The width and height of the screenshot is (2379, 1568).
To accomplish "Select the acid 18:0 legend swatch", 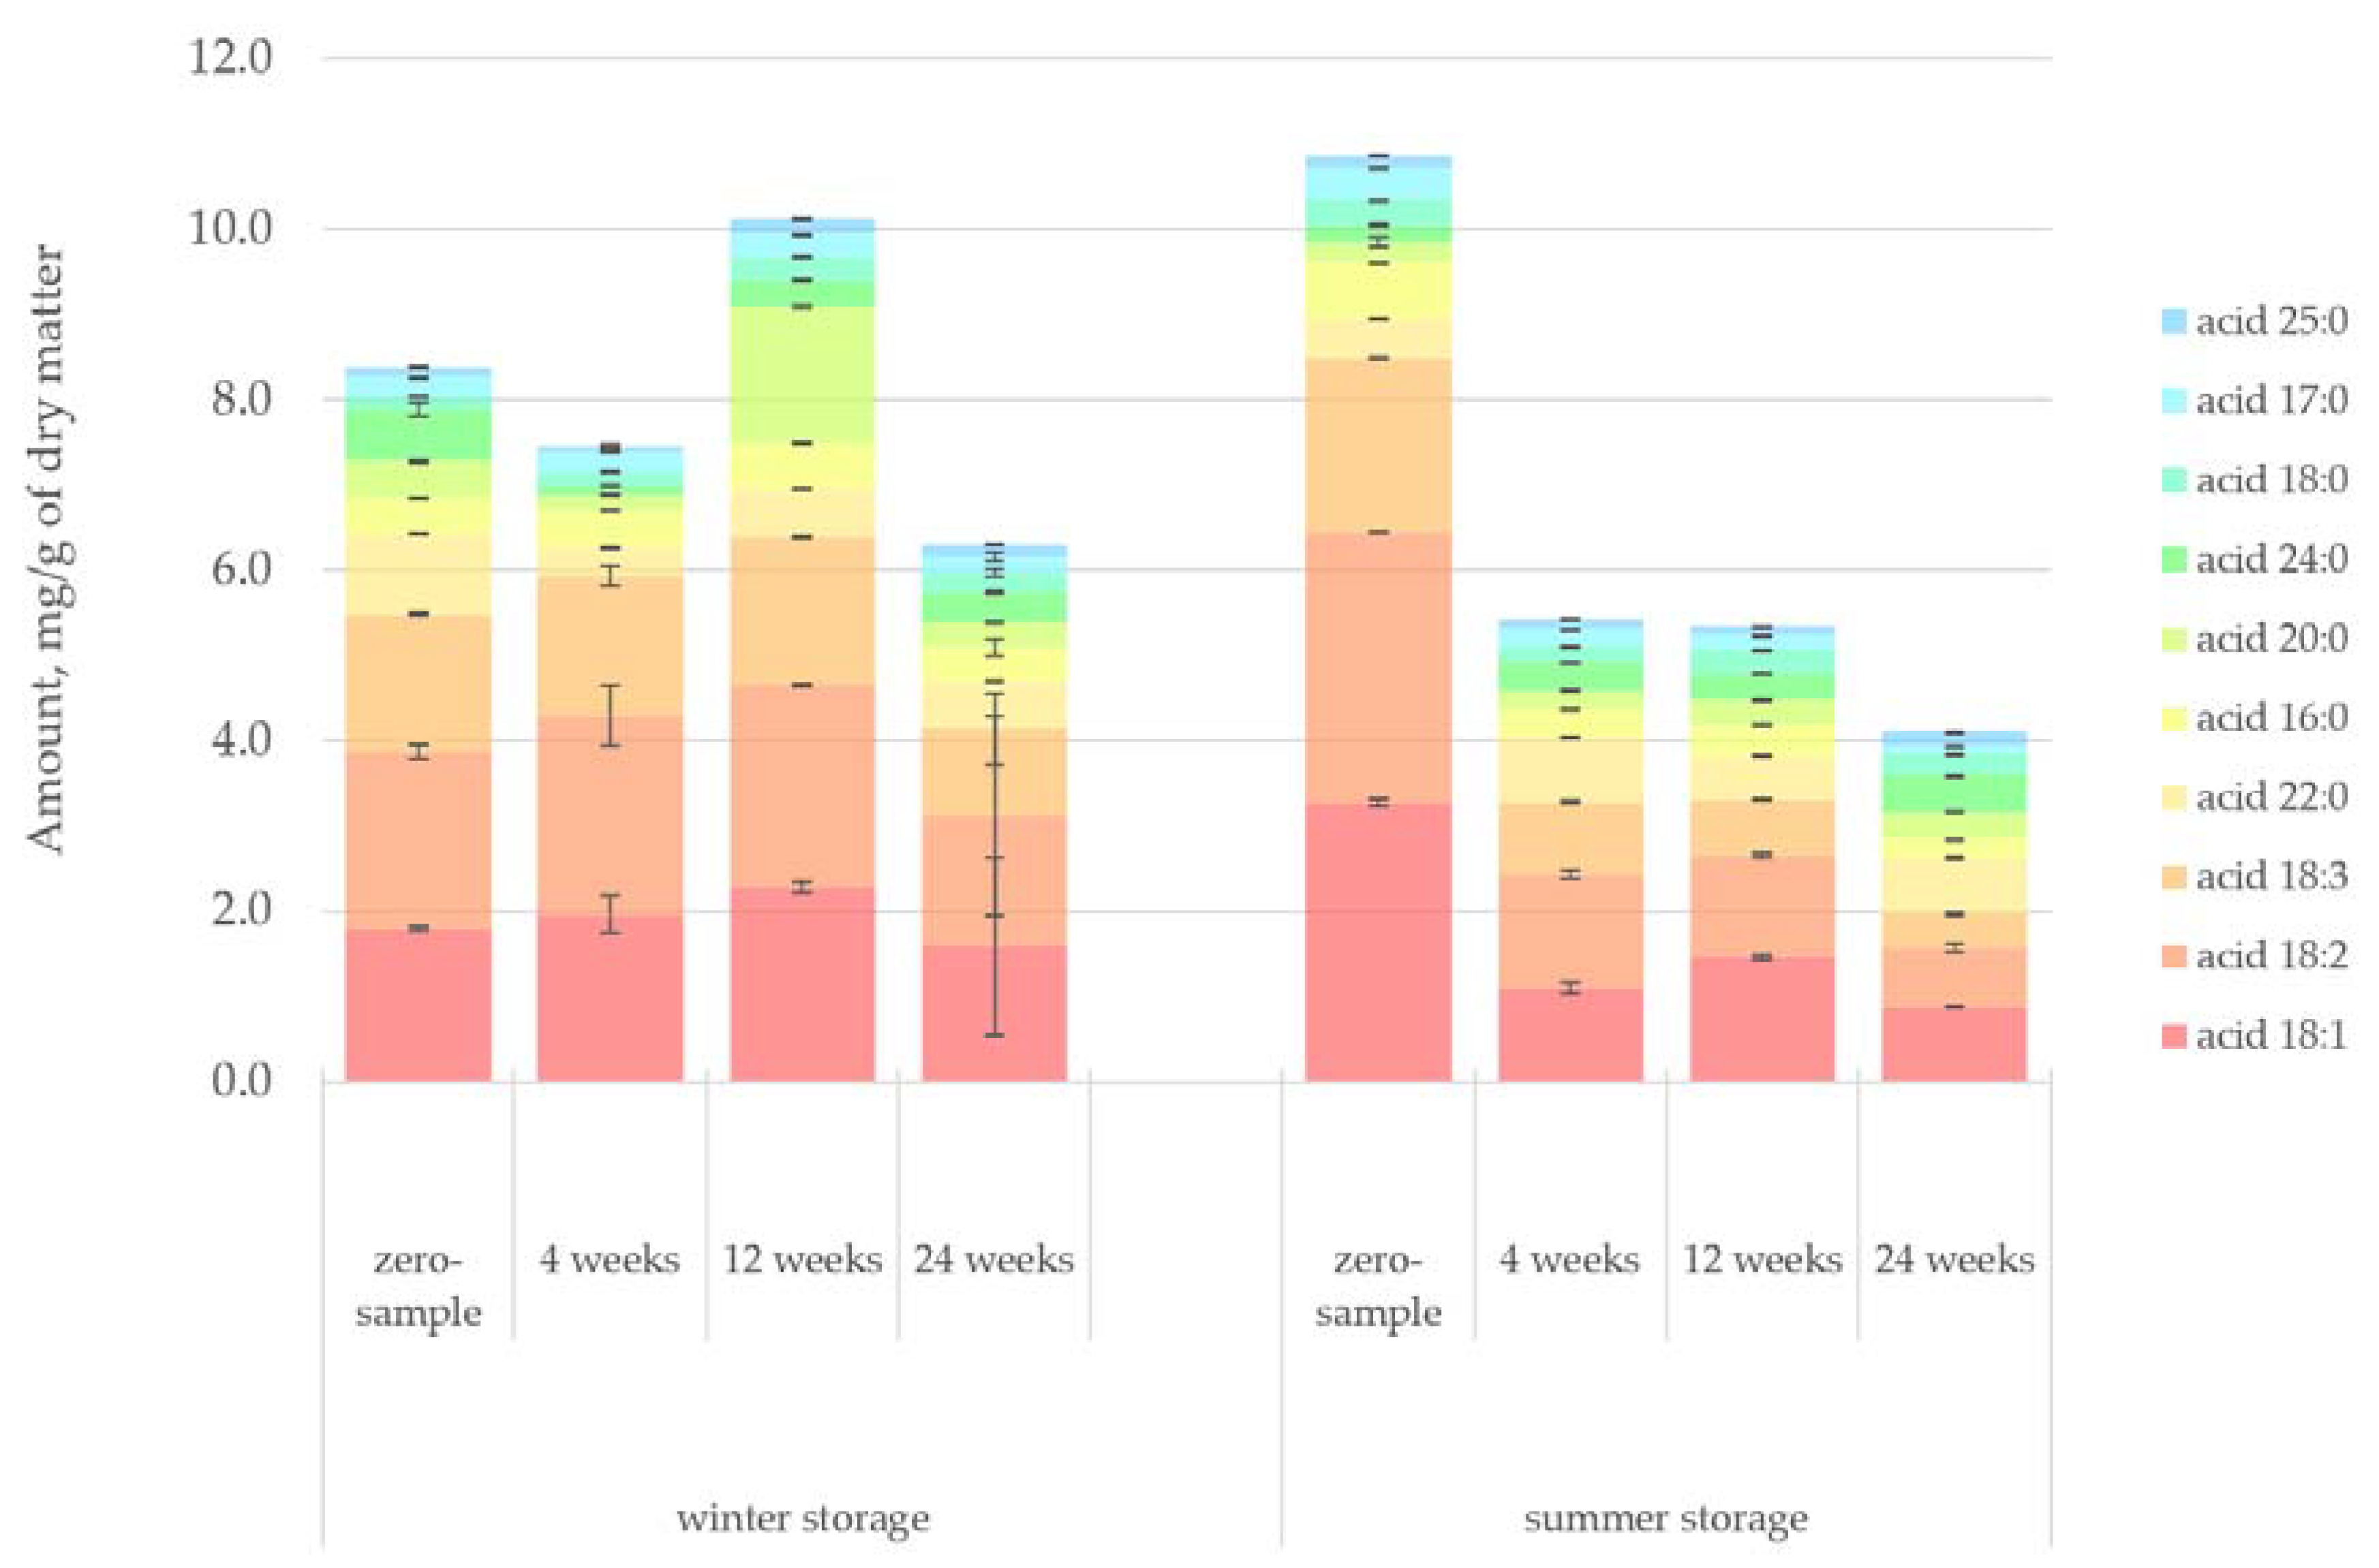I will (2174, 480).
